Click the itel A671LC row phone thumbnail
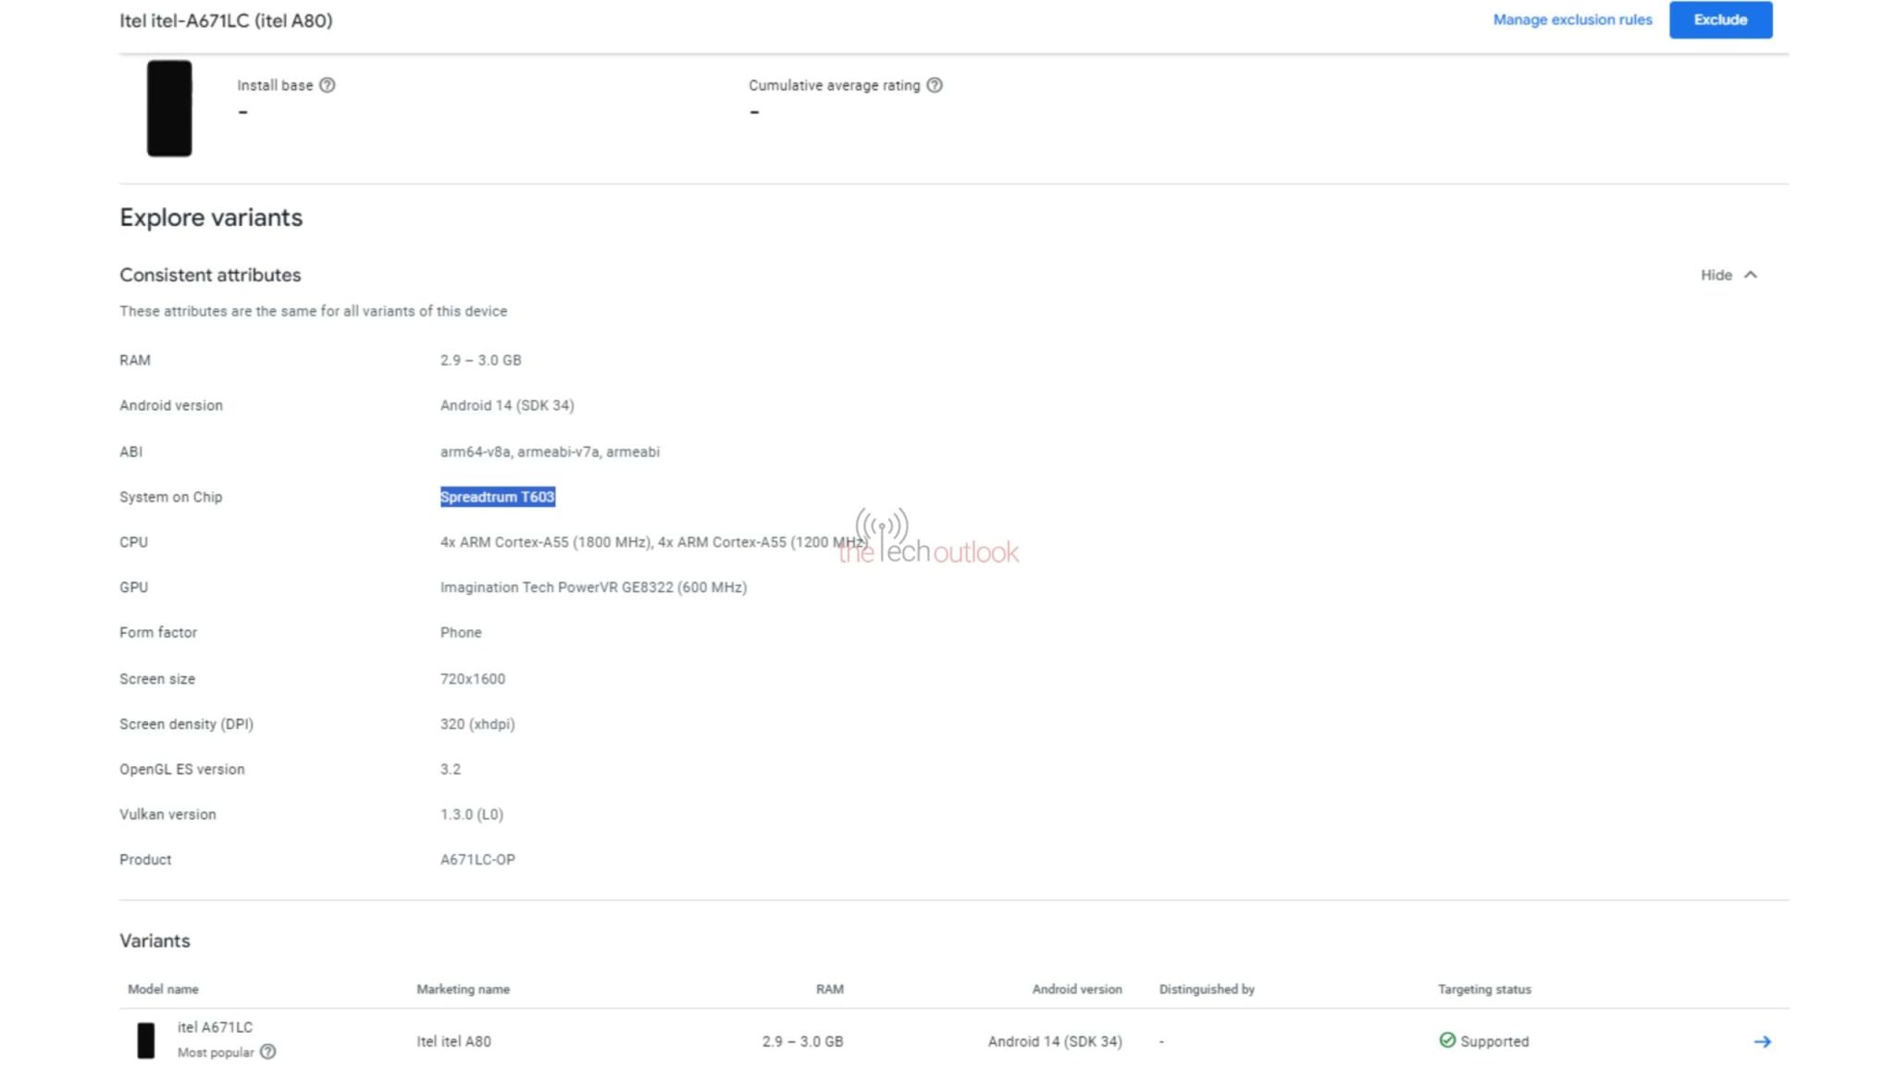The image size is (1895, 1066). click(x=146, y=1039)
